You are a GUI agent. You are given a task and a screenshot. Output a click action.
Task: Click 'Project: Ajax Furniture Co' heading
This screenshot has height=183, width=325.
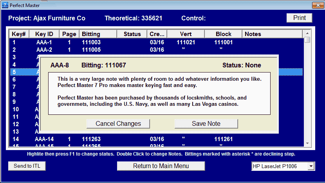pyautogui.click(x=47, y=18)
